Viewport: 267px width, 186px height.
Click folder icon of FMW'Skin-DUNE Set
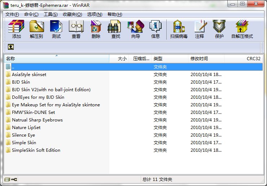tap(8, 112)
